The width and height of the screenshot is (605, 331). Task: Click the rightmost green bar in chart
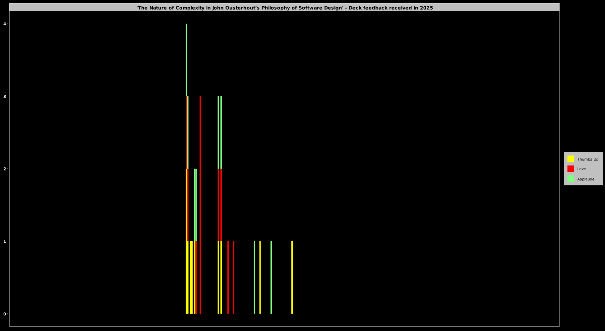tap(271, 277)
